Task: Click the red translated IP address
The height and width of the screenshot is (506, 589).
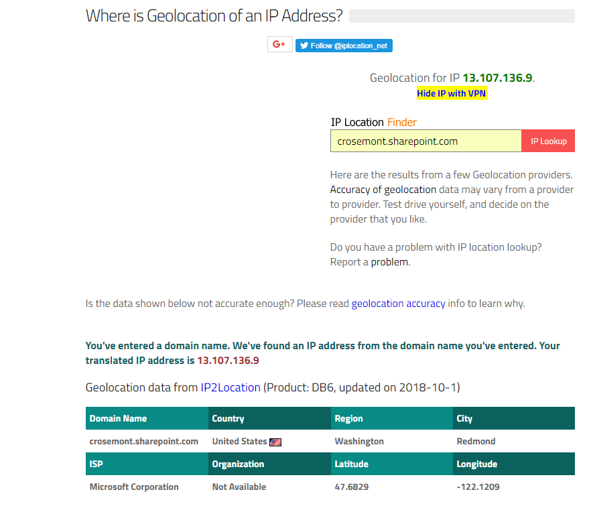Action: coord(228,361)
